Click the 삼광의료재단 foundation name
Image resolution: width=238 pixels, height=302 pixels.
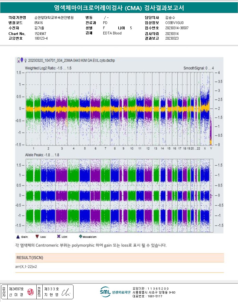pyautogui.click(x=121, y=292)
